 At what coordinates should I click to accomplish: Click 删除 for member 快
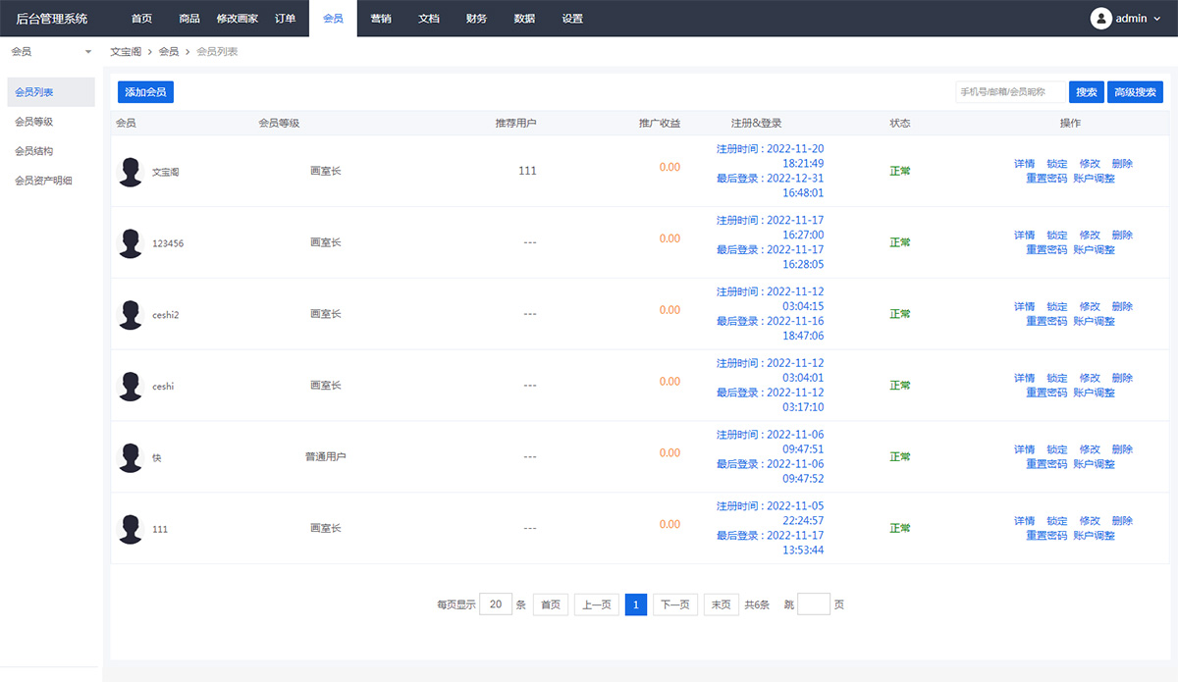(1122, 449)
